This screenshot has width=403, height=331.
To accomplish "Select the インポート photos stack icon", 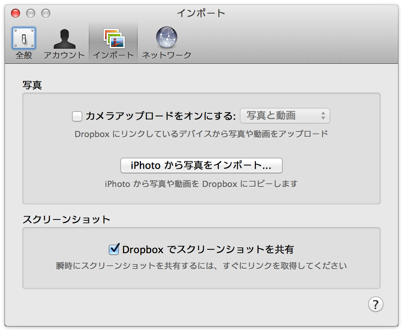I will point(114,39).
